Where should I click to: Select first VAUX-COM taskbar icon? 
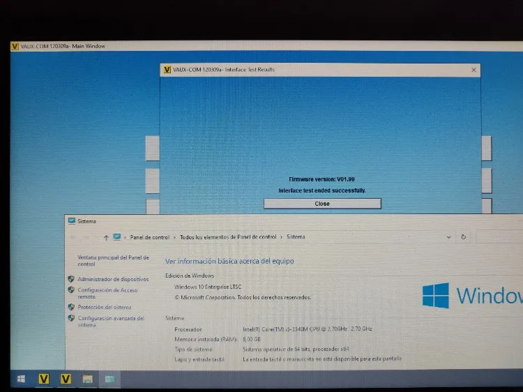pos(44,379)
